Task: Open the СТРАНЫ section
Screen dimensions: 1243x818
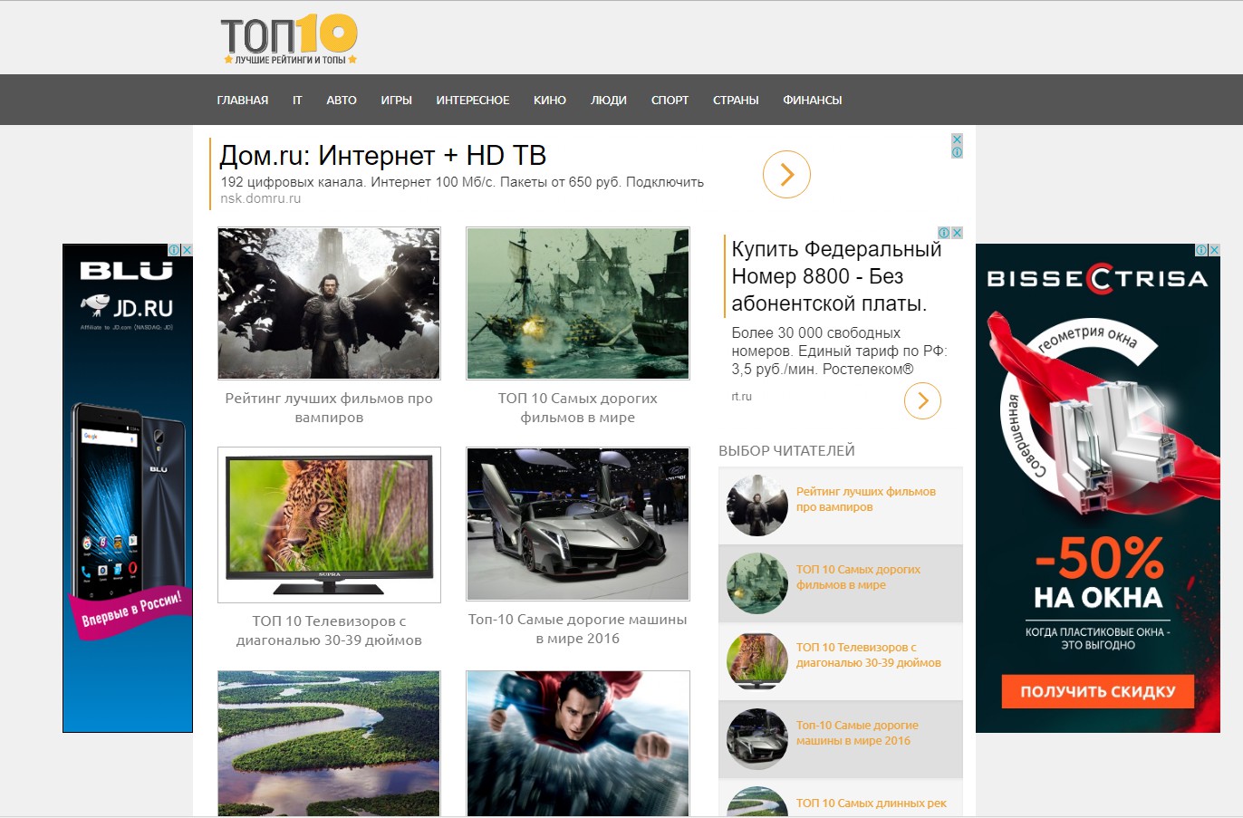Action: pyautogui.click(x=736, y=101)
